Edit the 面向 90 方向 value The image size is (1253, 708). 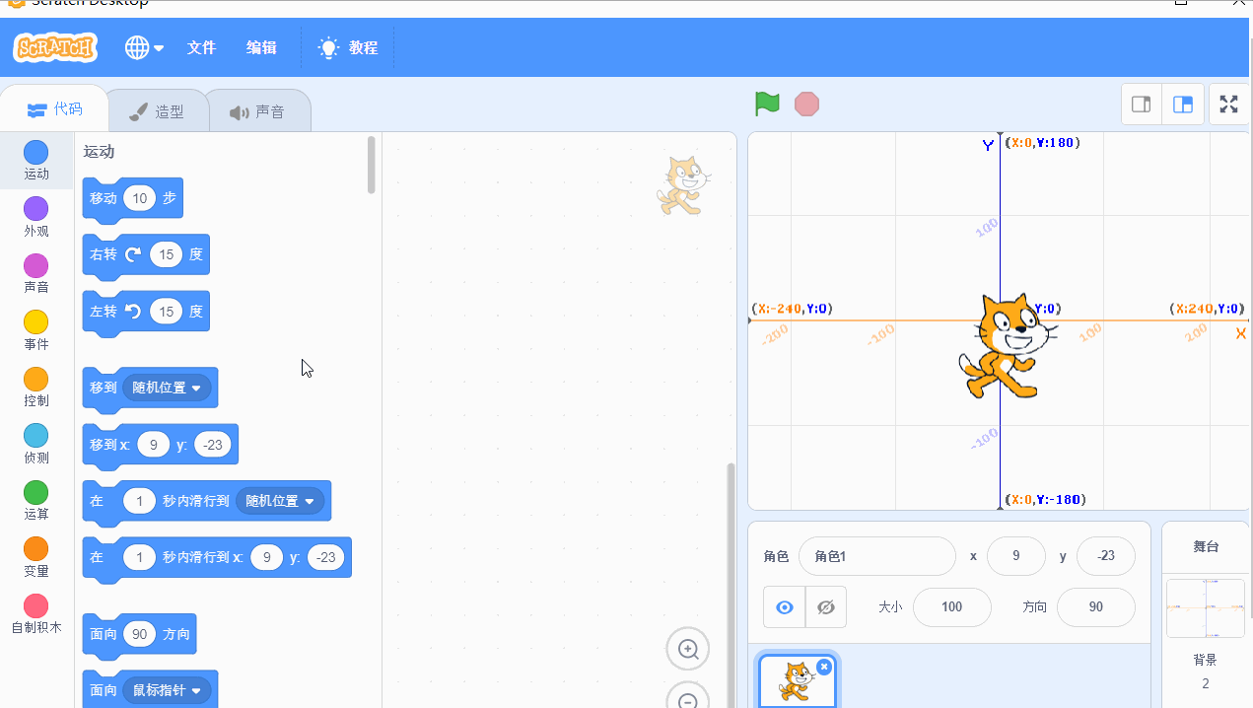point(139,634)
